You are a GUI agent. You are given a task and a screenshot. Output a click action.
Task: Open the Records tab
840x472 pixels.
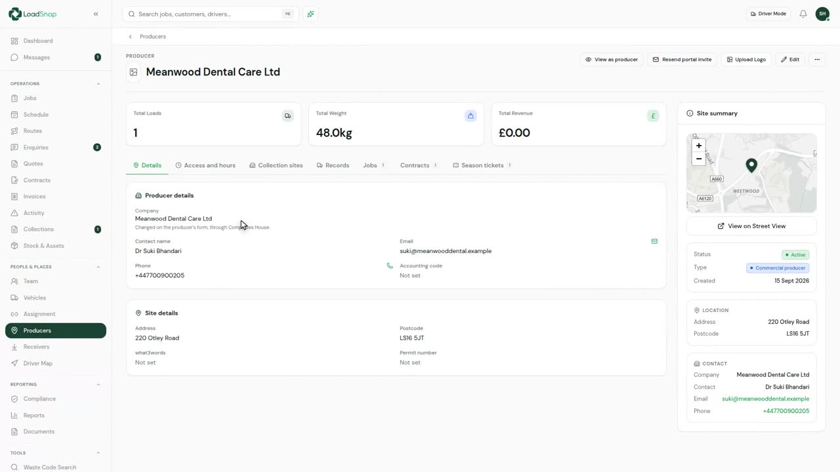pos(333,165)
